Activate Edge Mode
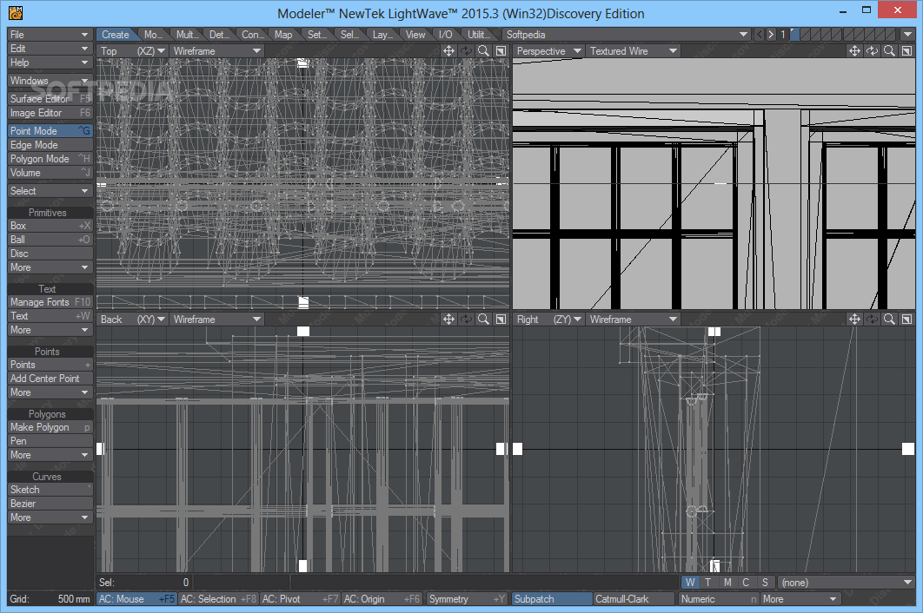This screenshot has height=613, width=923. pos(50,145)
